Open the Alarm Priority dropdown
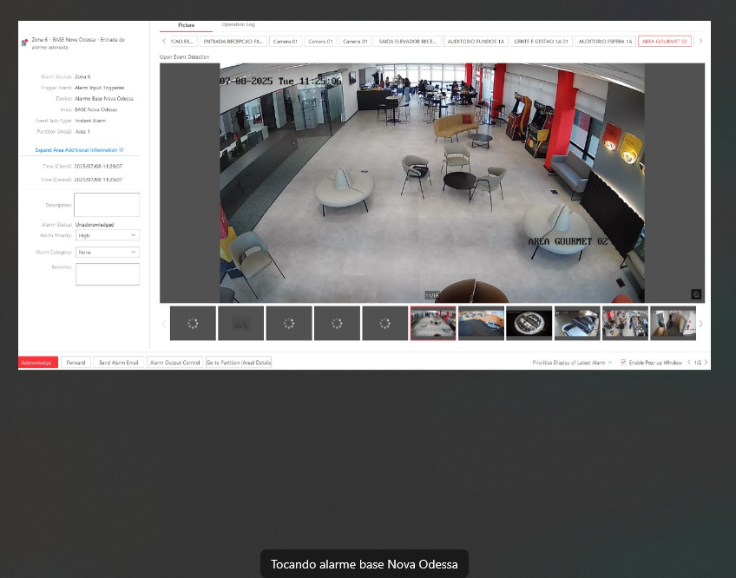 (108, 235)
